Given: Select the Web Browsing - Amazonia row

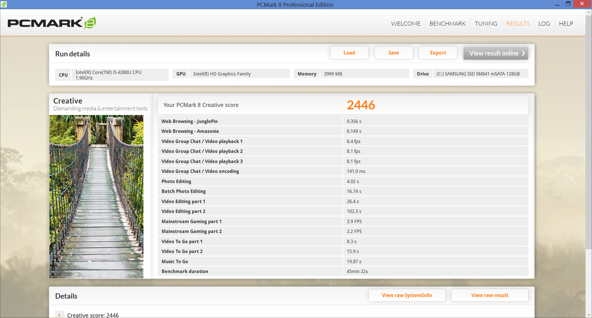Looking at the screenshot, I should [x=343, y=131].
